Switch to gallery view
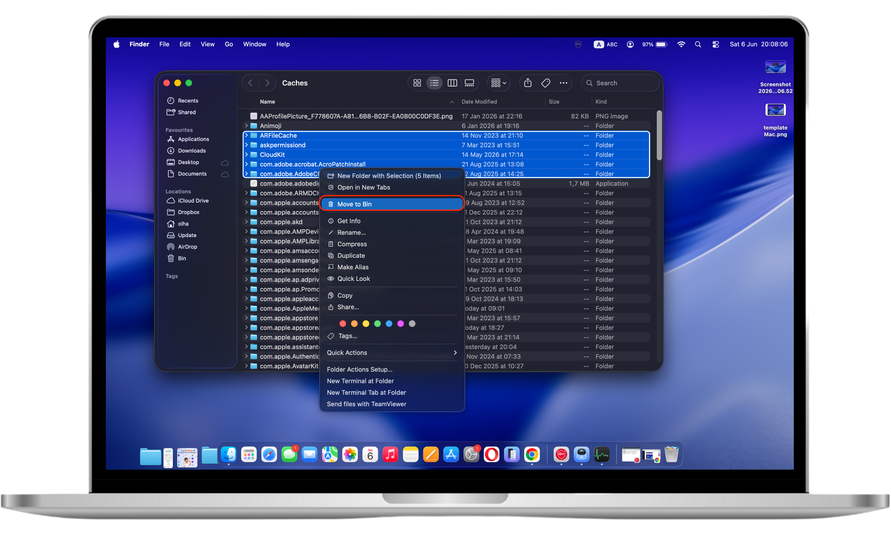 (x=470, y=83)
